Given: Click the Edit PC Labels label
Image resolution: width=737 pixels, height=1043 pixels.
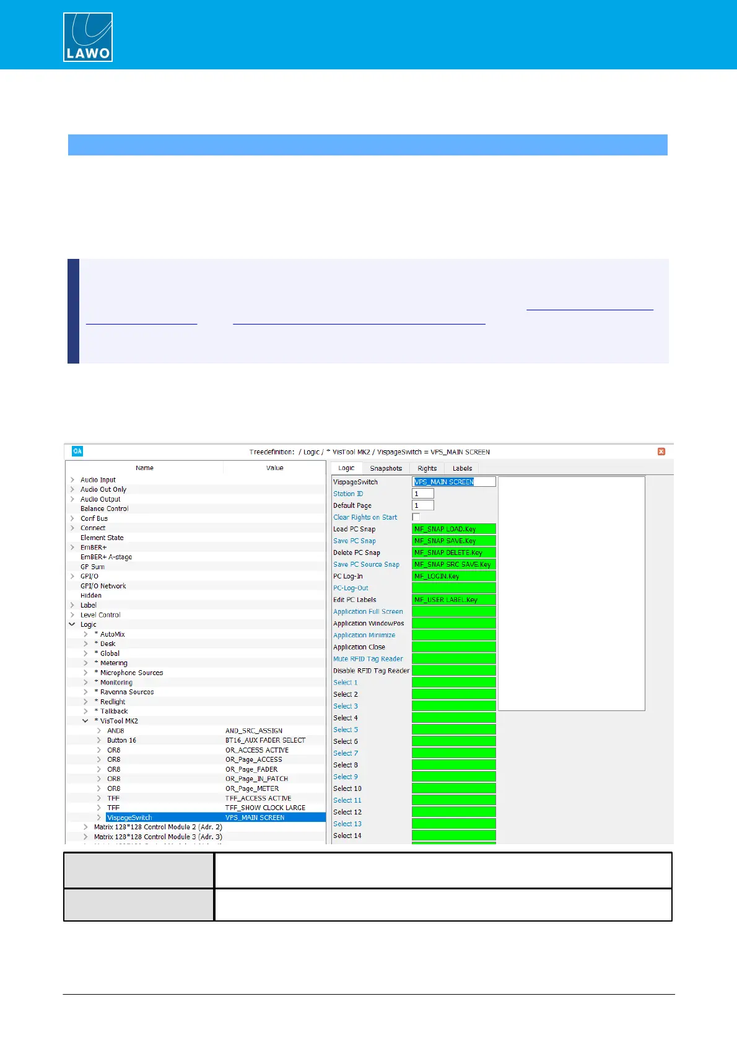Looking at the screenshot, I should pos(354,600).
